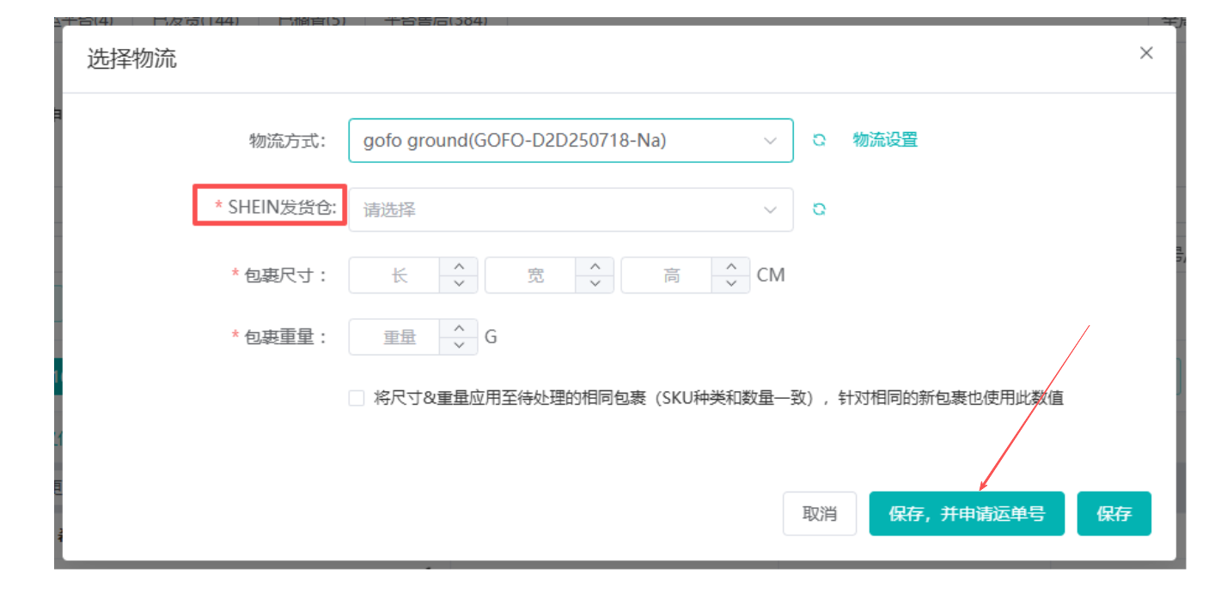
Task: Refresh the 物流方式 logistics options
Action: (819, 139)
